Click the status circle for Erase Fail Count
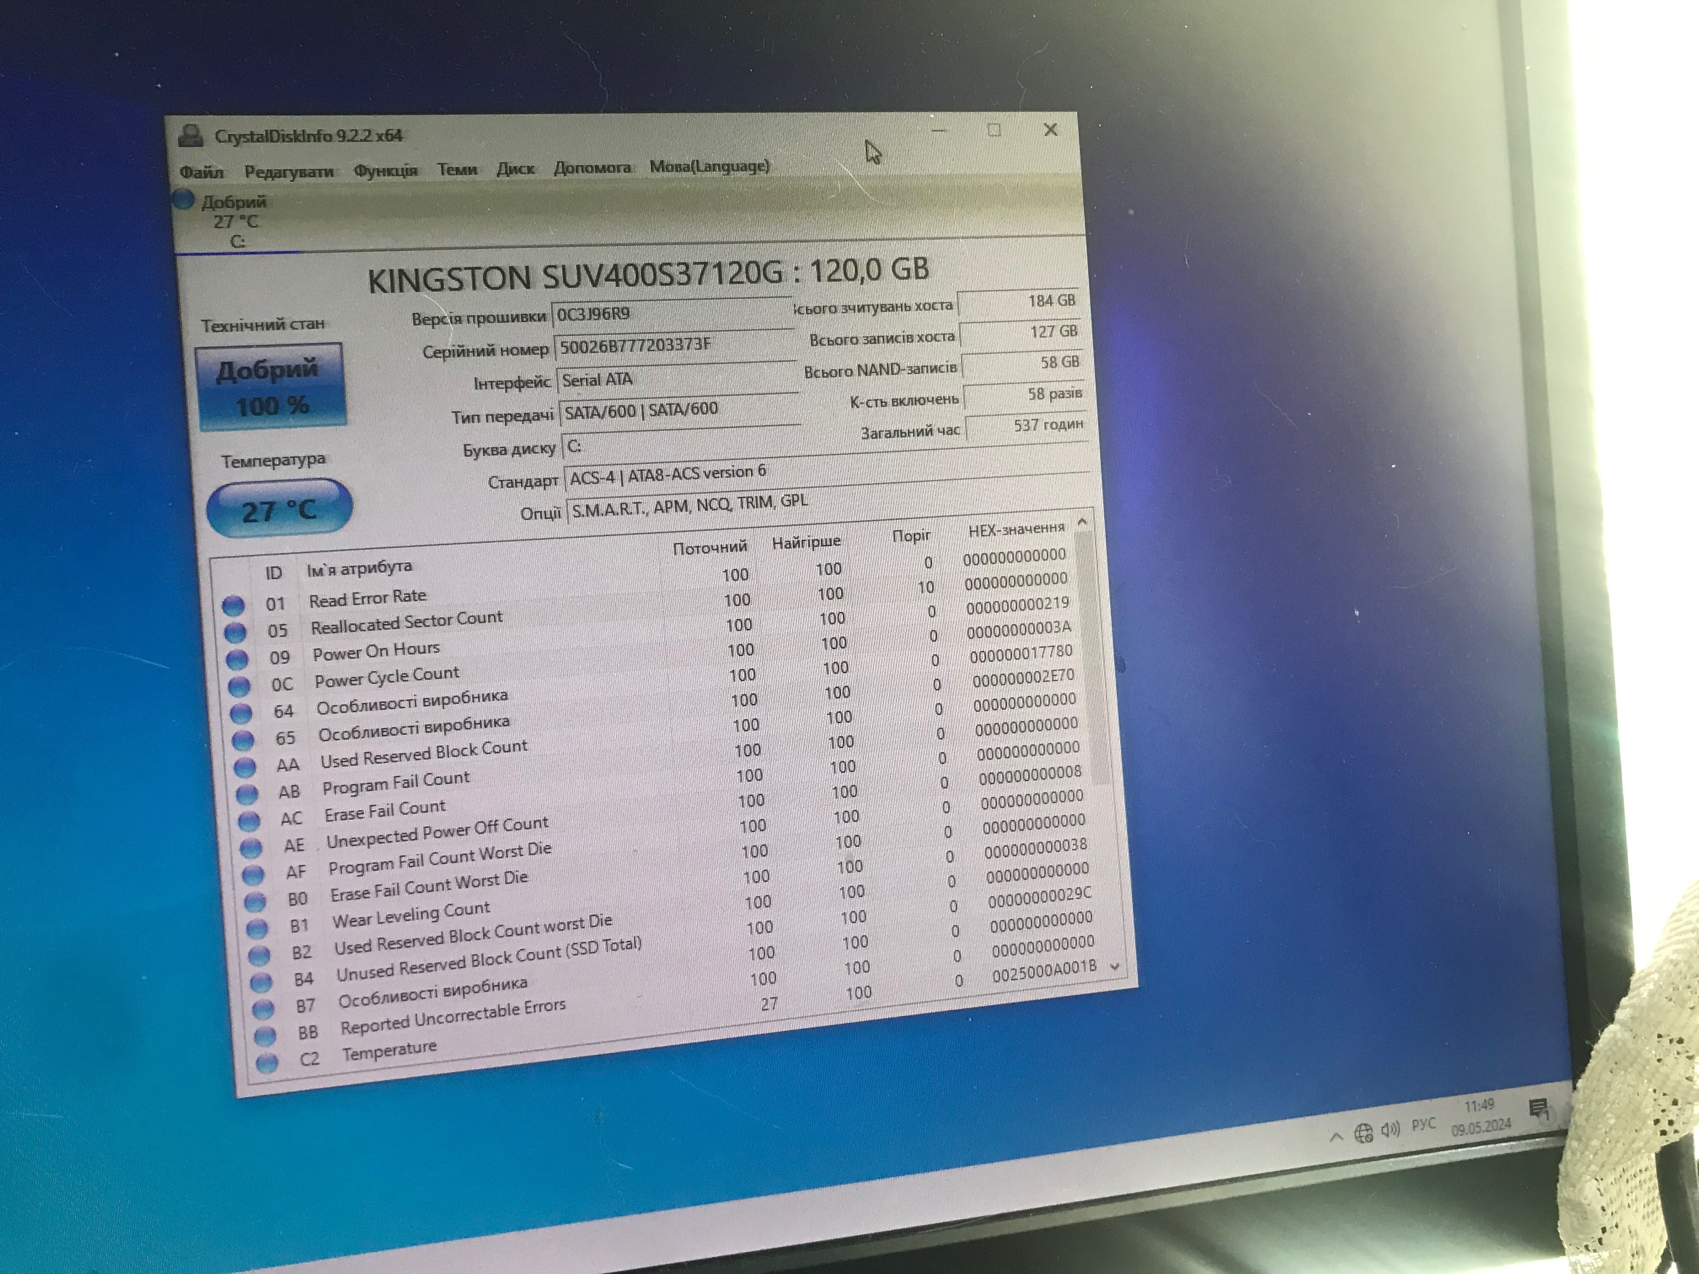This screenshot has width=1699, height=1274. [248, 821]
